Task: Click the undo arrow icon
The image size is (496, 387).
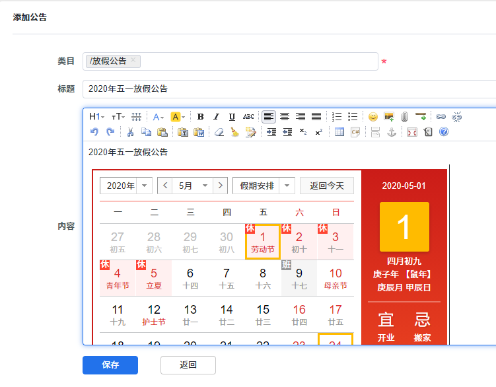Action: click(x=94, y=132)
